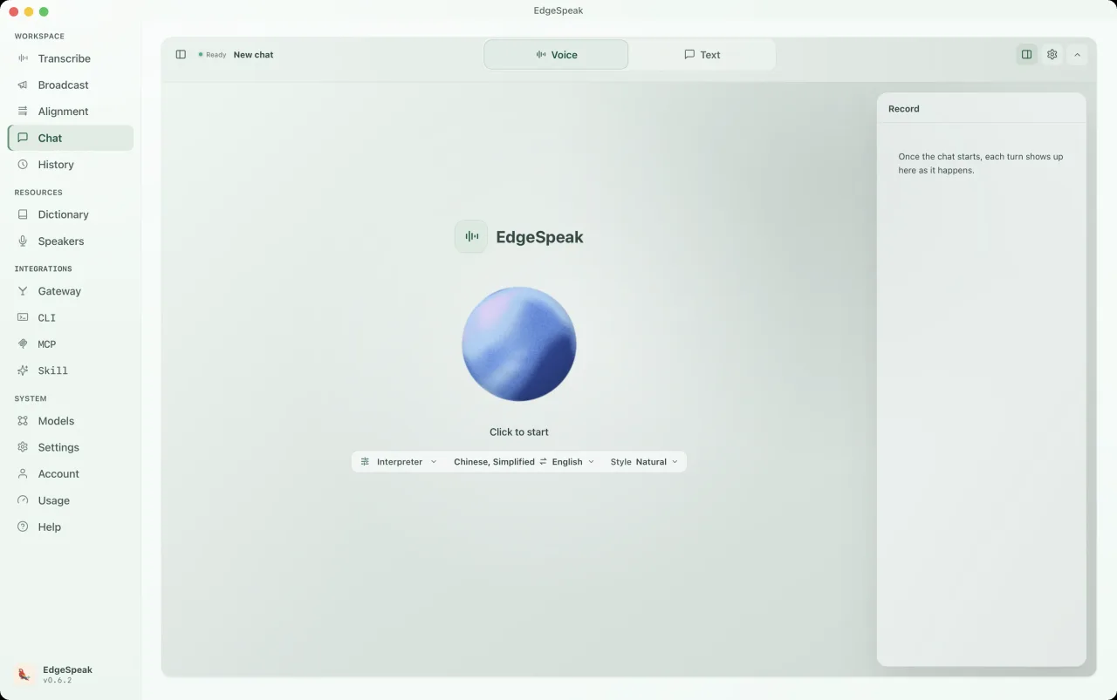The height and width of the screenshot is (700, 1117).
Task: Collapse the header using the chevron-up button
Action: (1077, 54)
